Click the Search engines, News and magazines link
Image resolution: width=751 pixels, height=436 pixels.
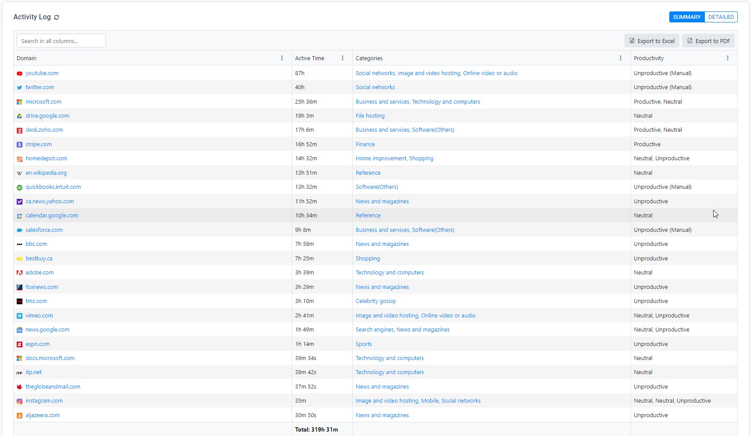tap(403, 330)
